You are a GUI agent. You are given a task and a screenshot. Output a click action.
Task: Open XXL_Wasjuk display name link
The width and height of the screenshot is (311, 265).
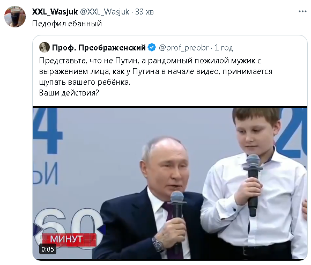click(x=55, y=12)
